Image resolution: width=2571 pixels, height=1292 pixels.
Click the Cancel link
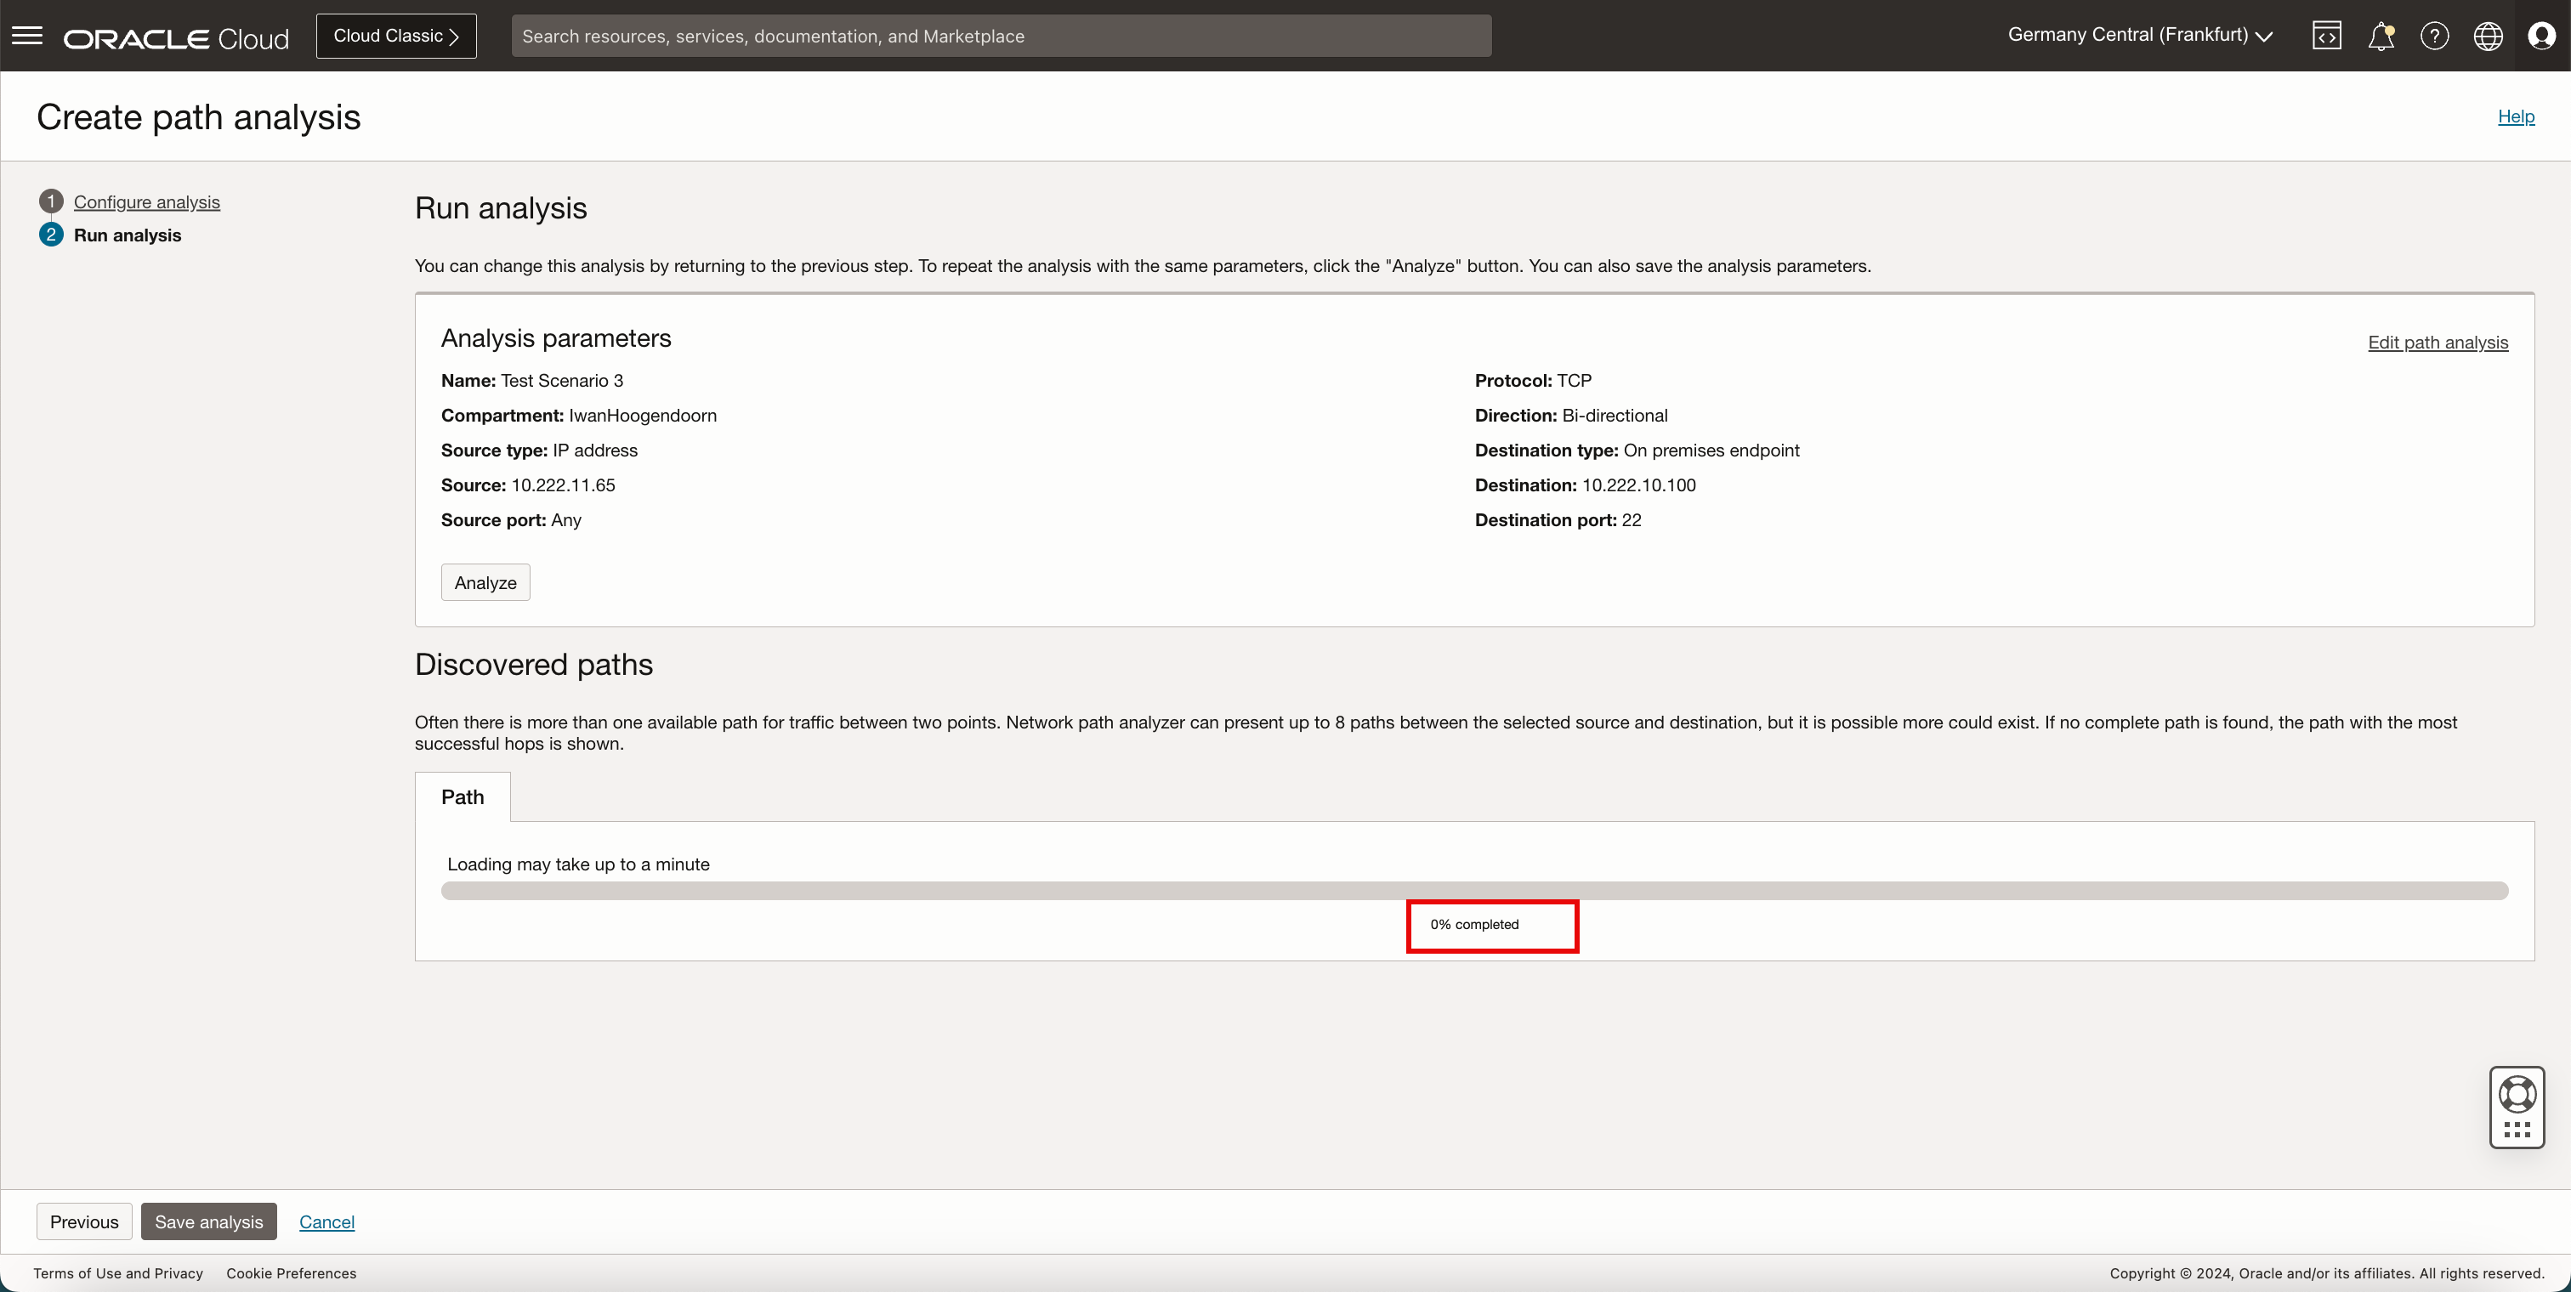[x=326, y=1221]
